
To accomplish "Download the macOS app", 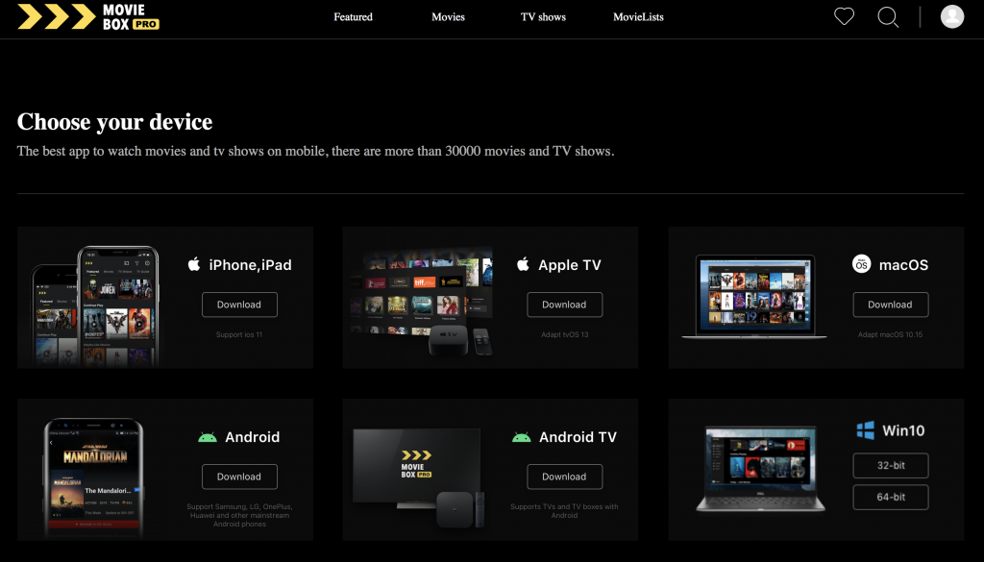I will [x=890, y=305].
